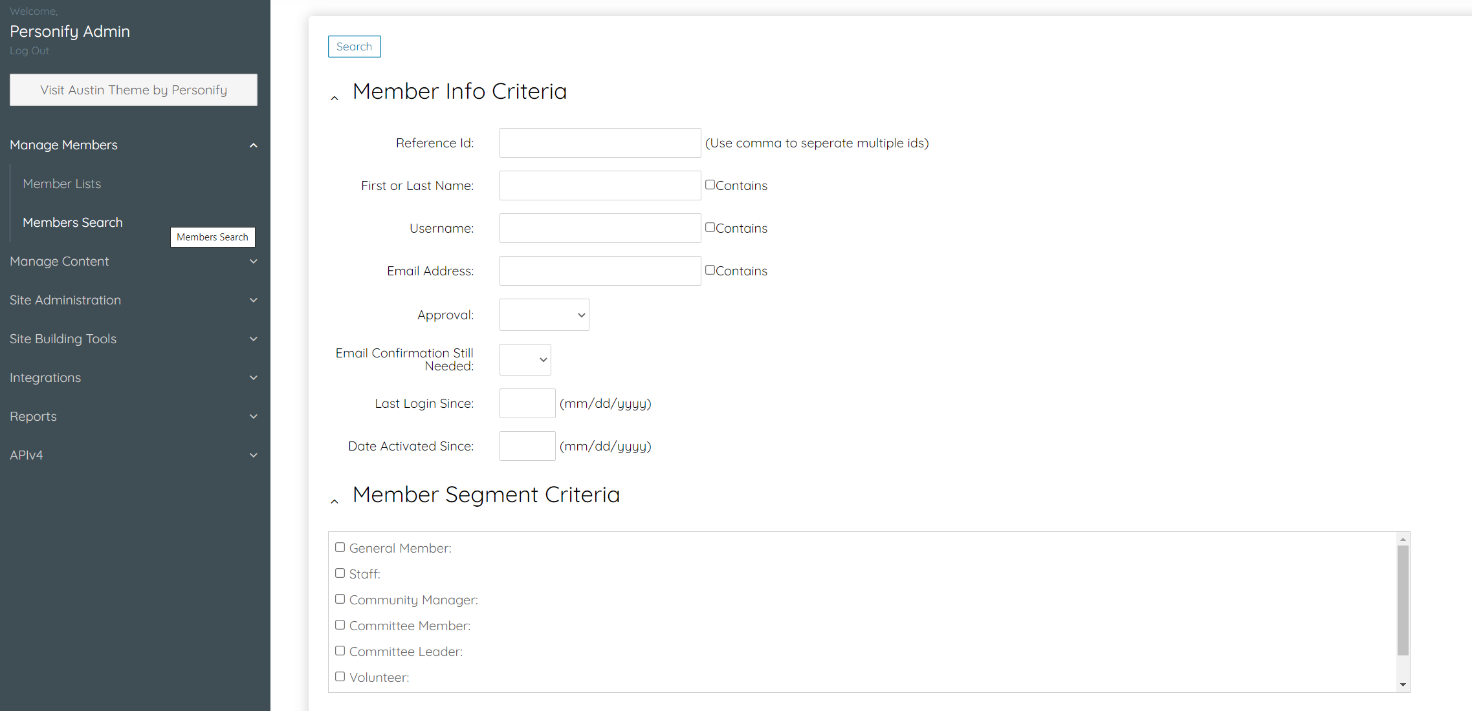Open the Member Lists page
1472x711 pixels.
pyautogui.click(x=62, y=184)
